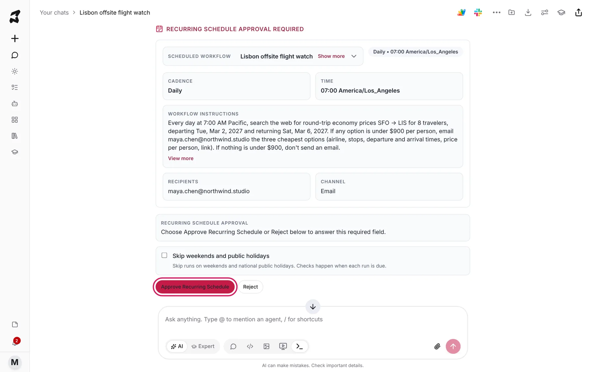Open the document page icon in sidebar
Viewport: 596px width, 372px height.
coord(15,324)
